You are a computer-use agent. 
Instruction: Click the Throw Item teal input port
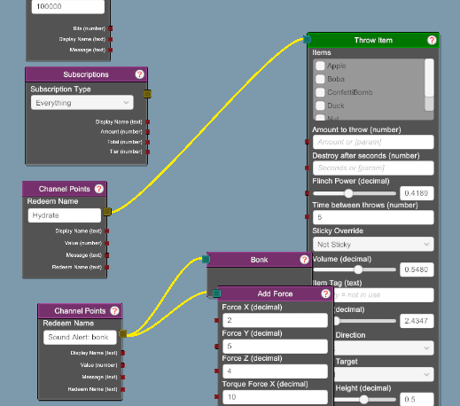tap(307, 39)
